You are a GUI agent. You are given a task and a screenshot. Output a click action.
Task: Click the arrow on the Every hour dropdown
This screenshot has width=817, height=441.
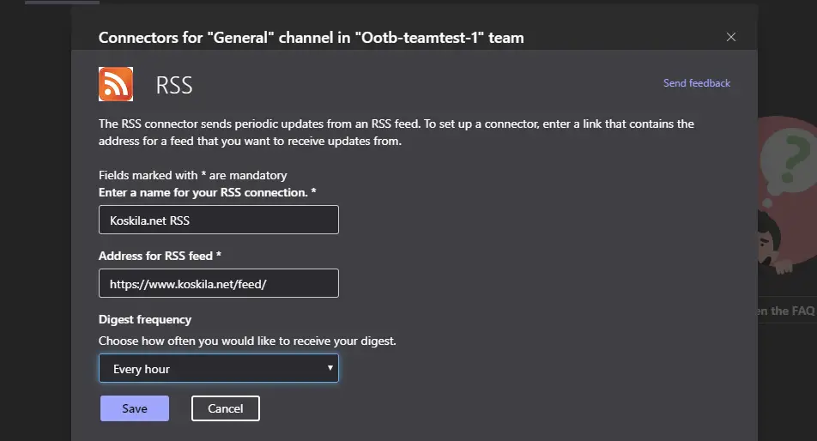[x=330, y=368]
